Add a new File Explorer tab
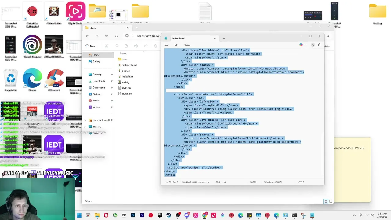391x220 pixels. tap(136, 28)
